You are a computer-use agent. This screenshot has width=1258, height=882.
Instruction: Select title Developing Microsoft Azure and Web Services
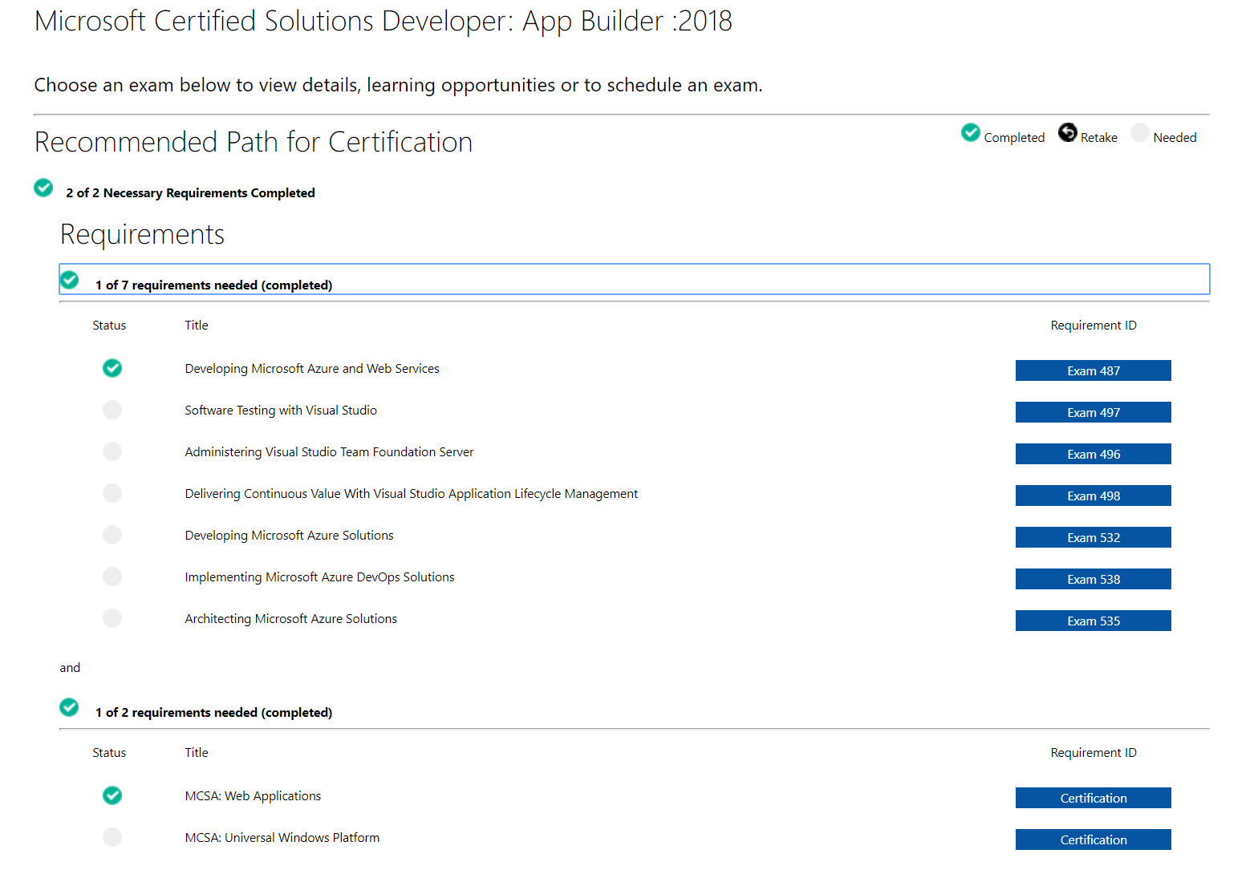point(312,369)
